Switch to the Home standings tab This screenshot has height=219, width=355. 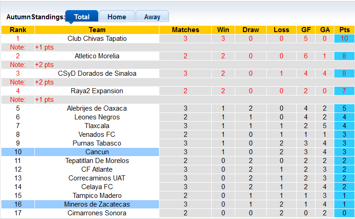[x=117, y=17]
